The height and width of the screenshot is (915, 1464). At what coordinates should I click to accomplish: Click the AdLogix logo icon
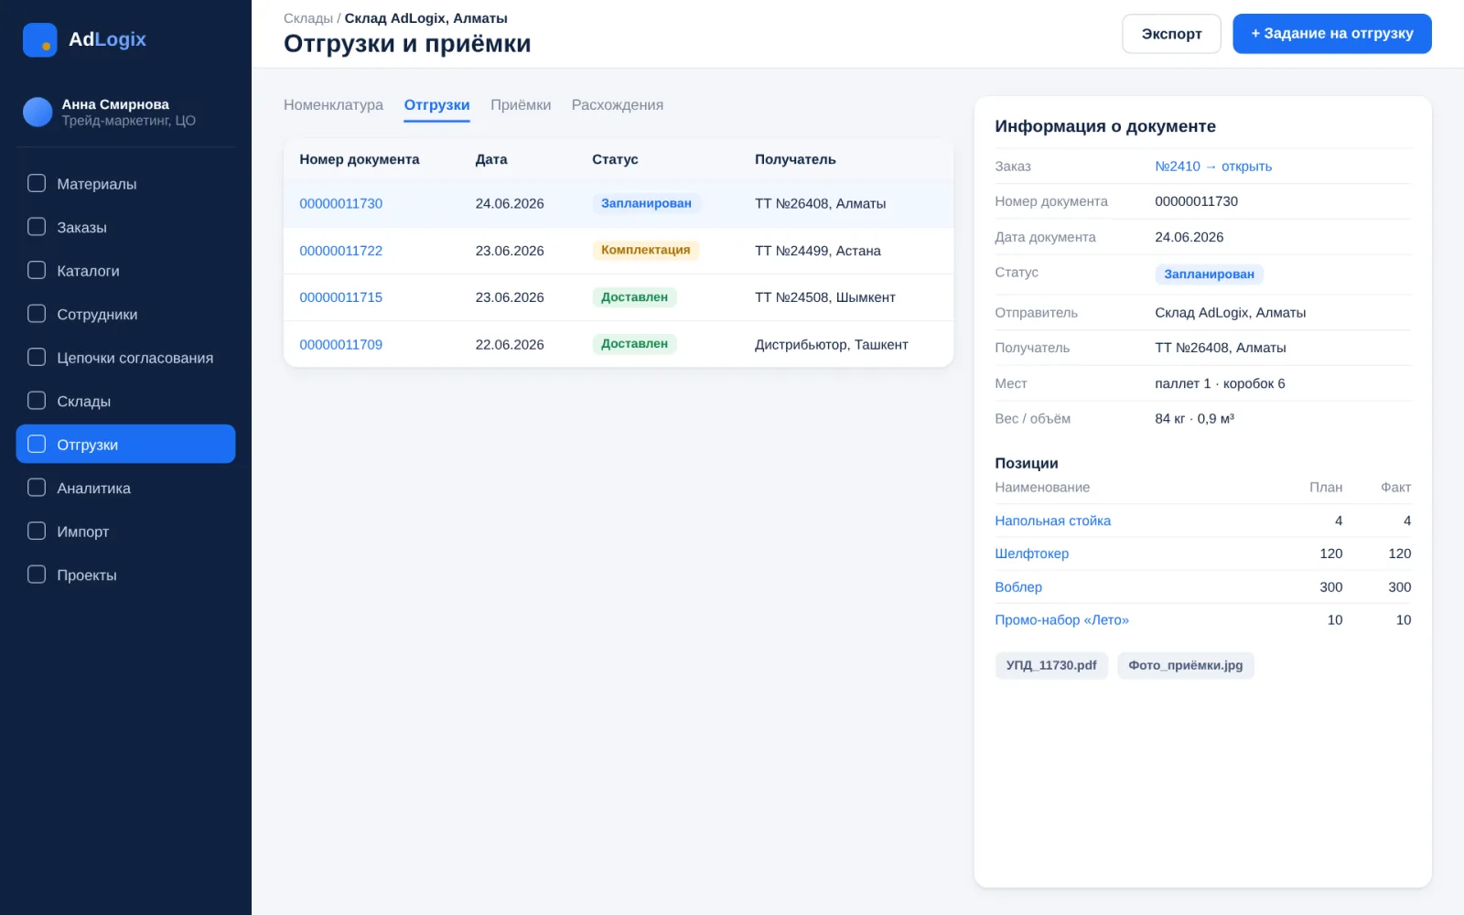pos(39,39)
